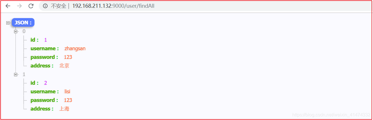This screenshot has height=120, width=373.
Task: Select the second user's id value 2
Action: (x=45, y=83)
